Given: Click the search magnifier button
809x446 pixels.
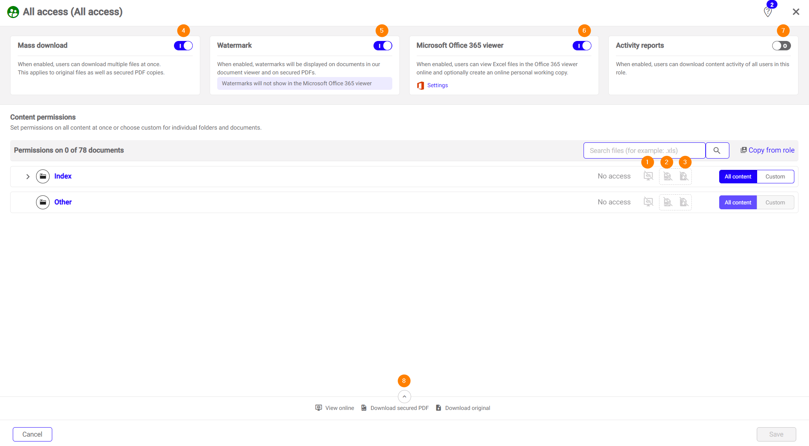Looking at the screenshot, I should coord(717,150).
